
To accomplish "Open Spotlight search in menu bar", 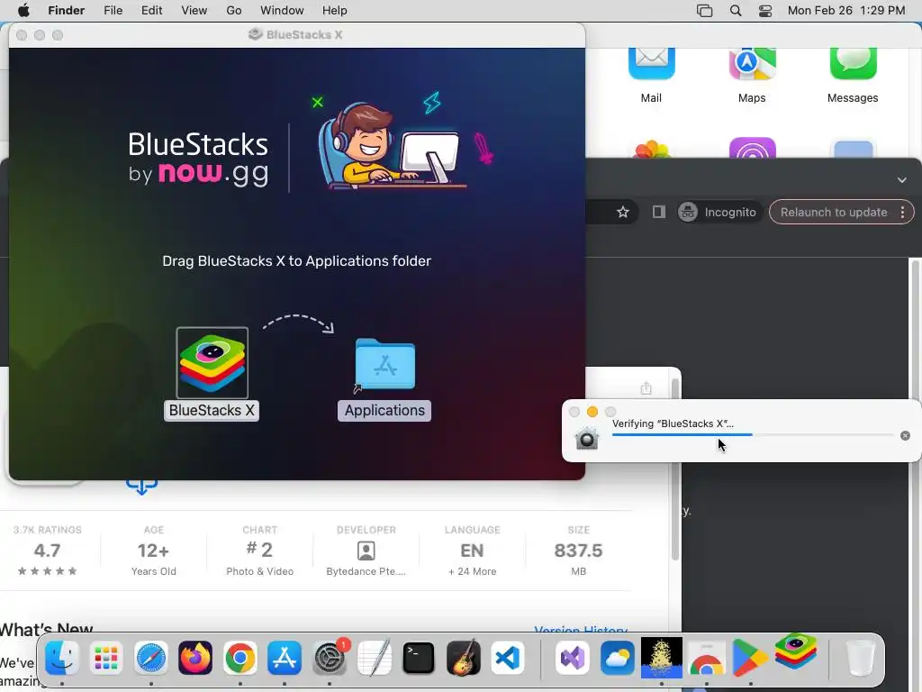I will tap(736, 11).
